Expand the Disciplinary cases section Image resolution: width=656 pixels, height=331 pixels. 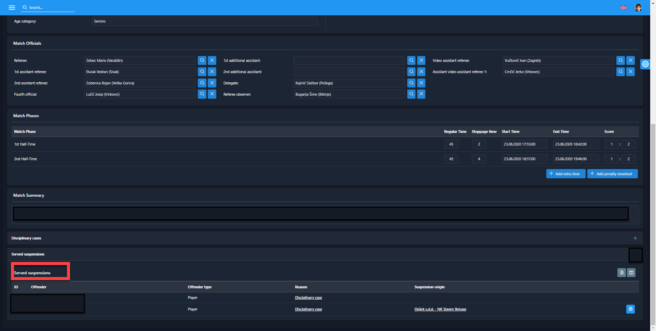click(635, 238)
